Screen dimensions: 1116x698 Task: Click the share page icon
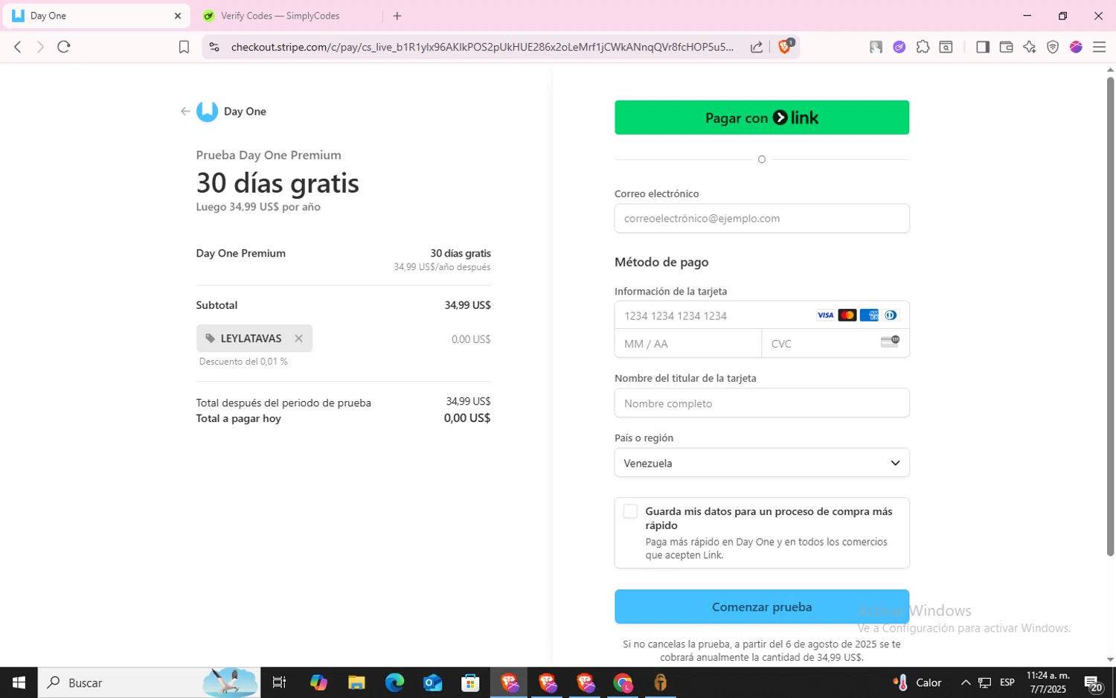point(757,47)
